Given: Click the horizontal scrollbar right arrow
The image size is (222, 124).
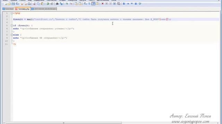Looking at the screenshot, I should click(218, 123).
